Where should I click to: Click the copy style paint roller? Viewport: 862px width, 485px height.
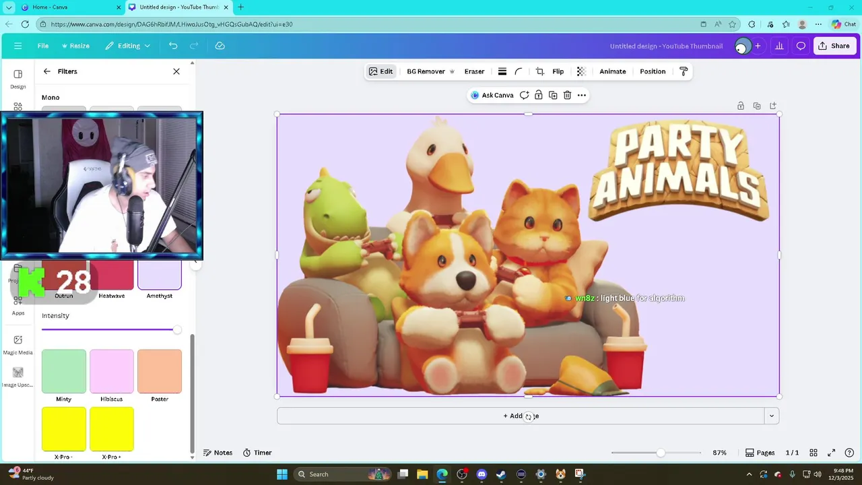tap(684, 71)
